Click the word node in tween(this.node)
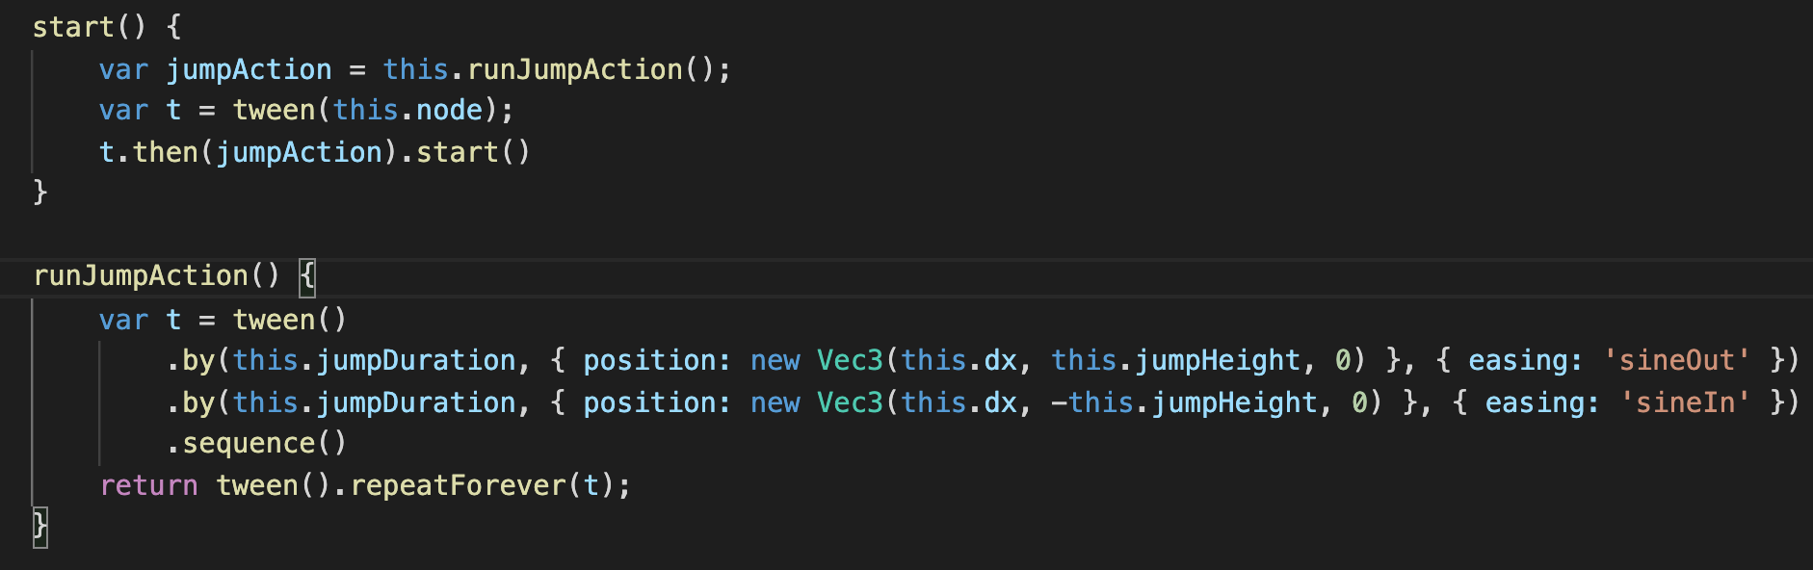 coord(449,111)
